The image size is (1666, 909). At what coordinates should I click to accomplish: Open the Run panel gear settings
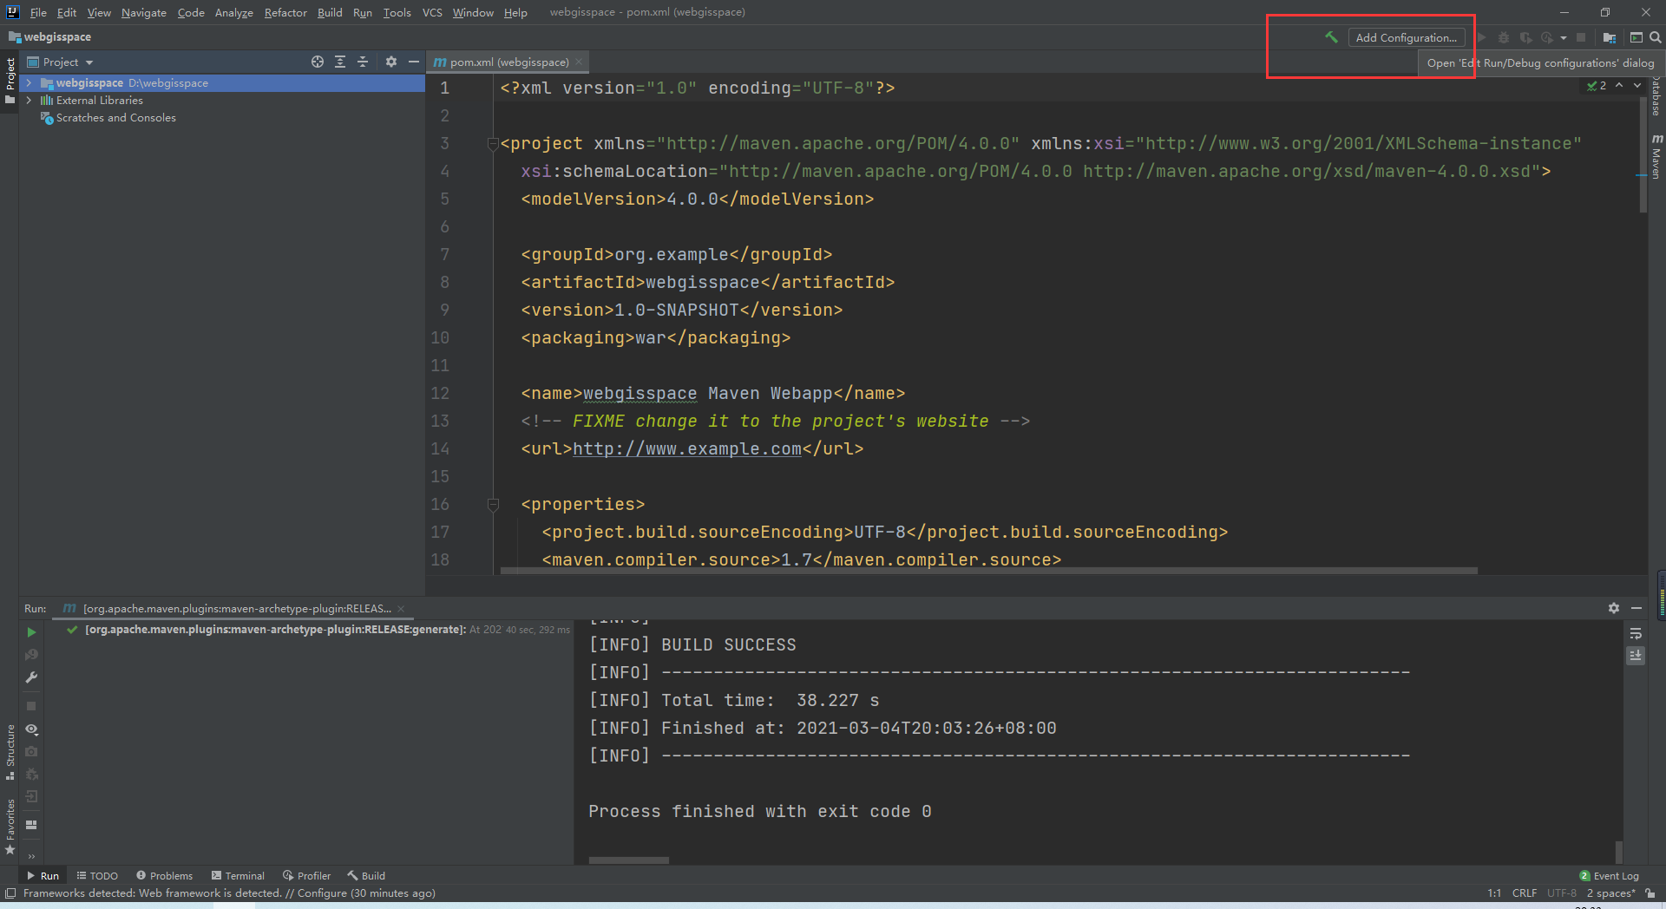coord(1613,608)
